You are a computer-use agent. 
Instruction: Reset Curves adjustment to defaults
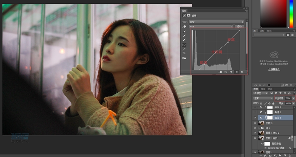pos(231,72)
